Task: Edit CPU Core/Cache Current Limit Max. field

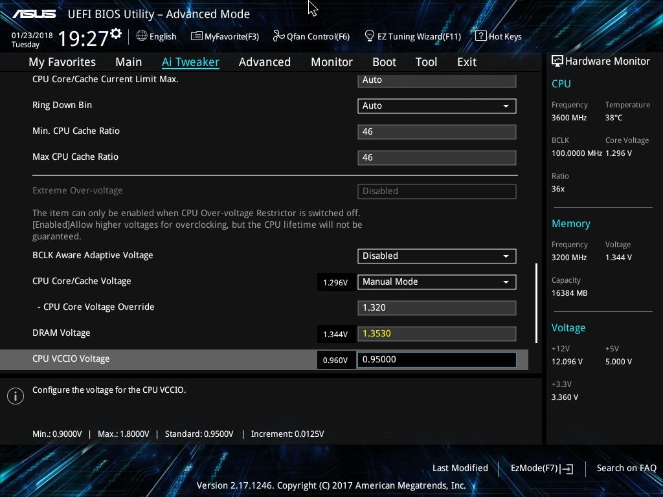Action: tap(437, 80)
